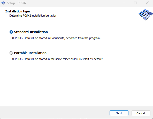Click the greyed-out maximize window button

pyautogui.click(x=135, y=3)
